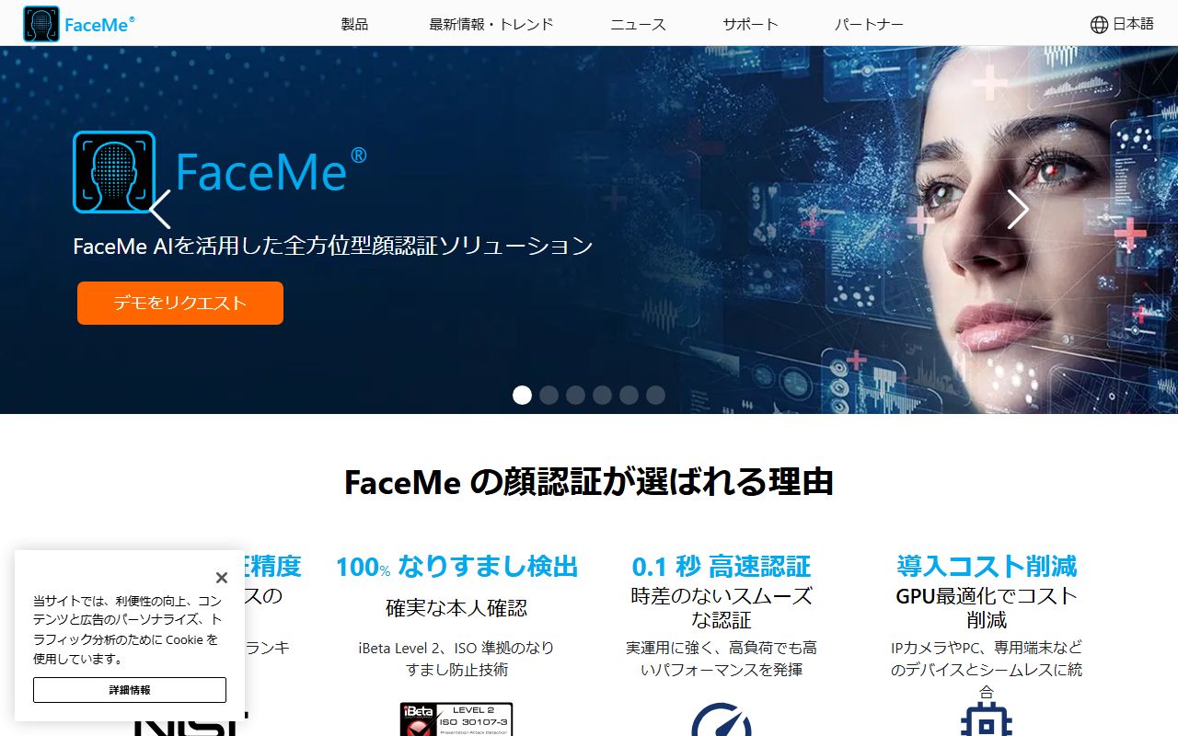Viewport: 1178px width, 736px height.
Task: Open the パートナー menu item
Action: (869, 25)
